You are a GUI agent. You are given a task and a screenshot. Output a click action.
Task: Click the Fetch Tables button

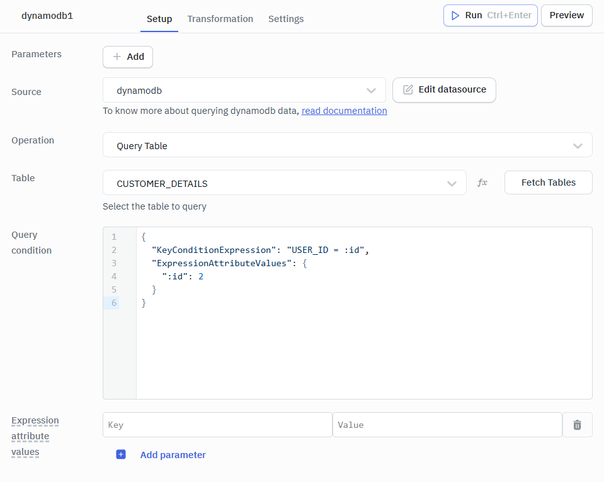548,182
